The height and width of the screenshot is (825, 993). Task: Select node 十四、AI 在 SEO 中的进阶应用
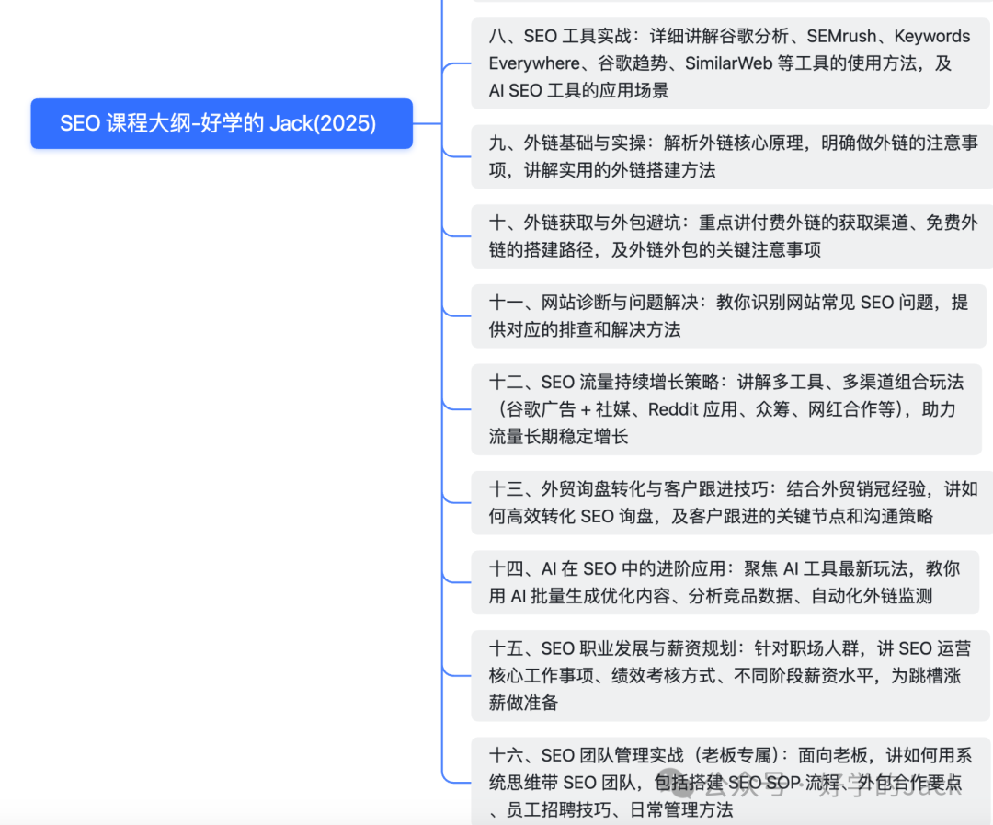(x=726, y=581)
